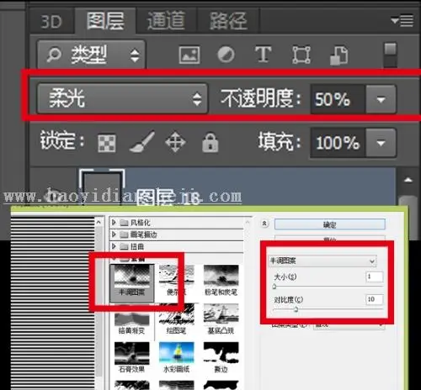Click the 不透明度 50% opacity field
This screenshot has width=421, height=390.
[338, 99]
